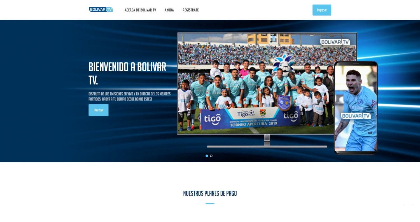Select the first carousel slide dot
420x222 pixels.
(207, 156)
